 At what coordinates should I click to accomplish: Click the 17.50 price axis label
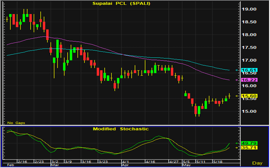point(249,48)
